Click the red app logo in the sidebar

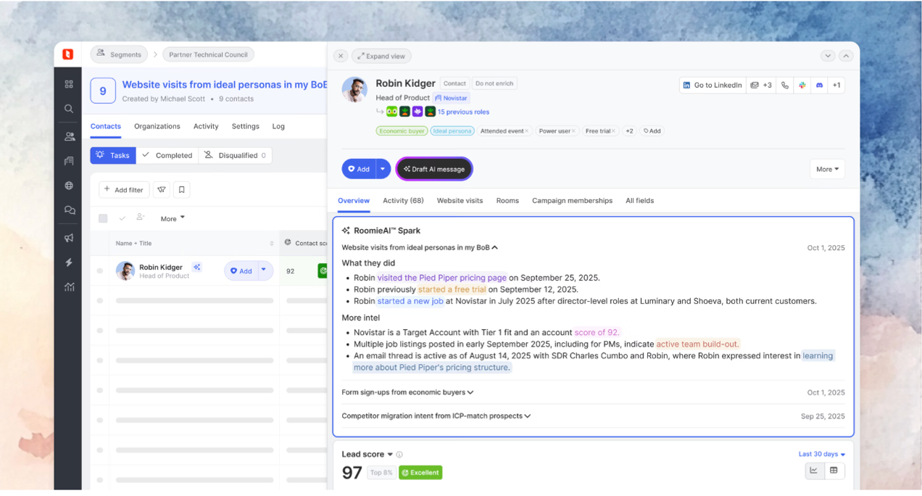[67, 54]
